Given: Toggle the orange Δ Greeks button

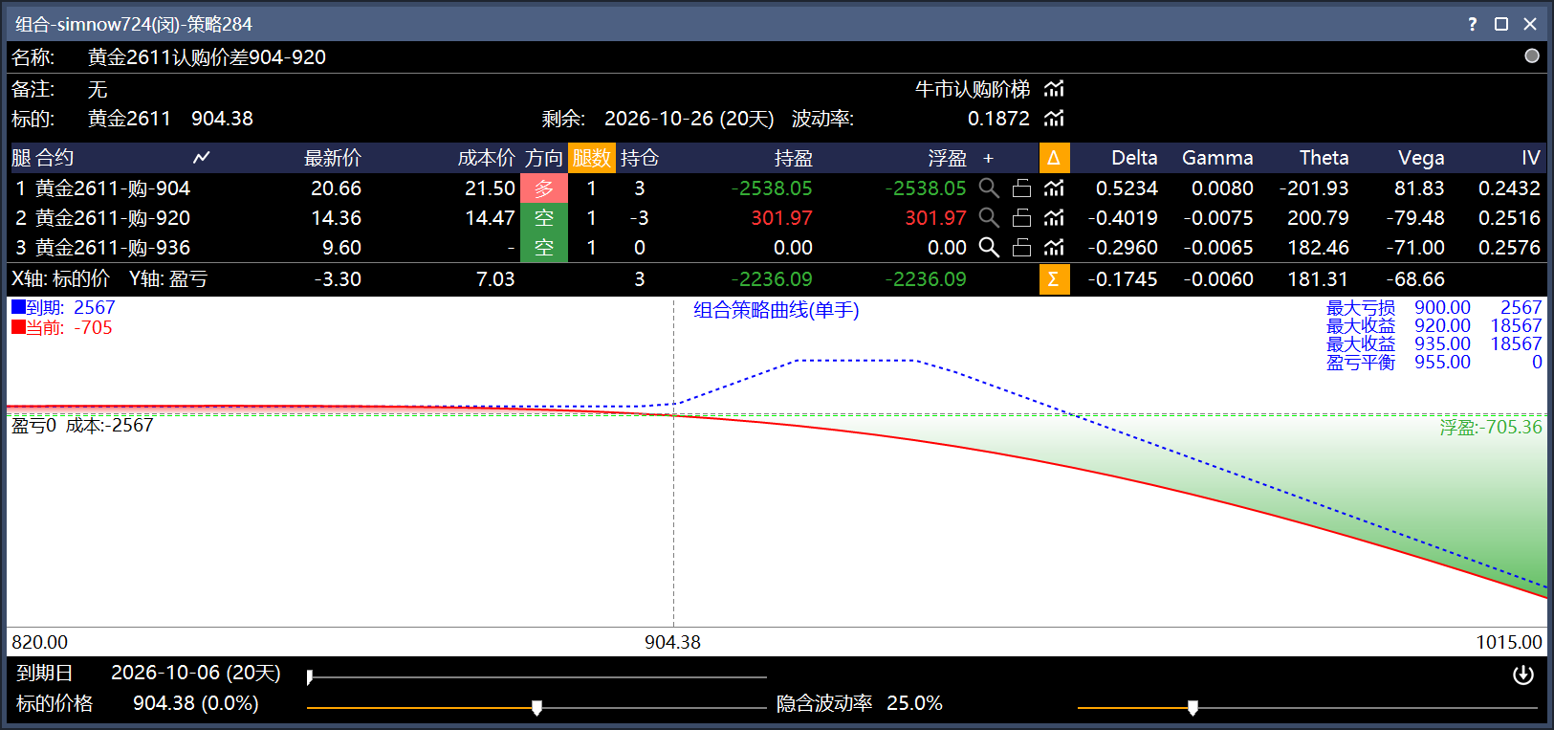Looking at the screenshot, I should [1054, 158].
